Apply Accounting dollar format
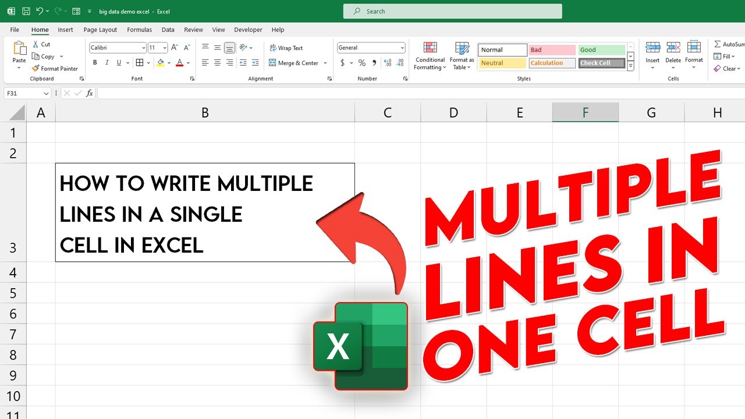Image resolution: width=745 pixels, height=419 pixels. click(343, 63)
